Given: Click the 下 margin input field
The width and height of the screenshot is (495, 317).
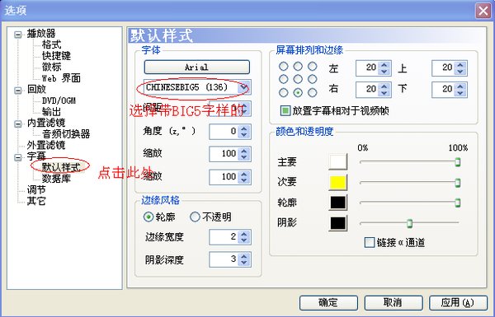Looking at the screenshot, I should [x=443, y=90].
